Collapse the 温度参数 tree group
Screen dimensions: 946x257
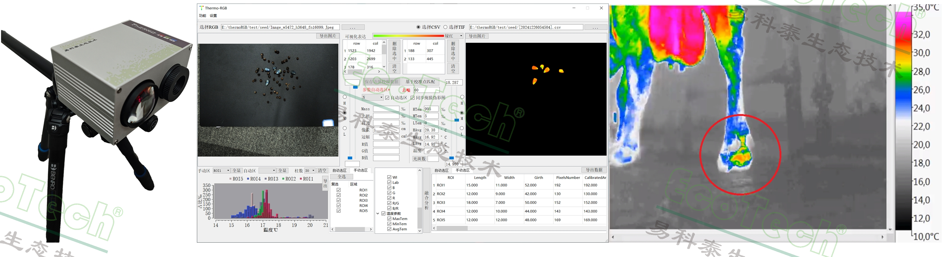coord(378,213)
